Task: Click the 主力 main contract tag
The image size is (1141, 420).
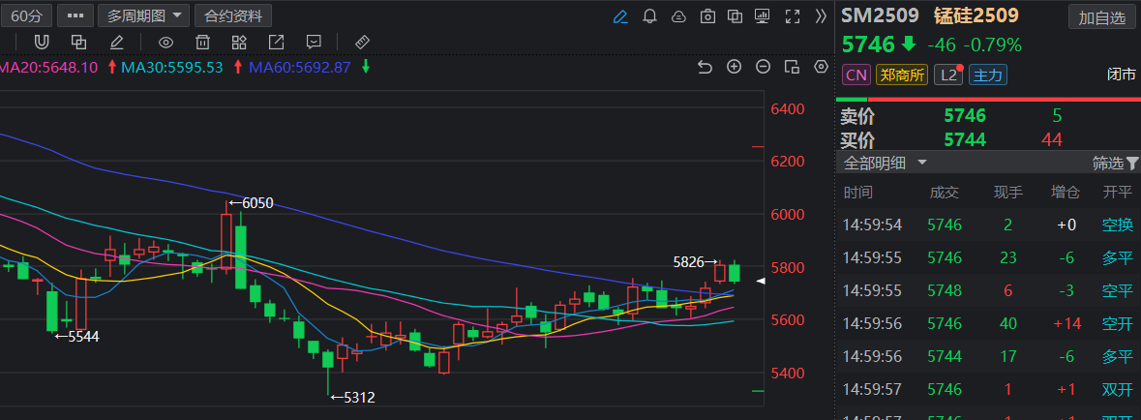Action: tap(987, 75)
